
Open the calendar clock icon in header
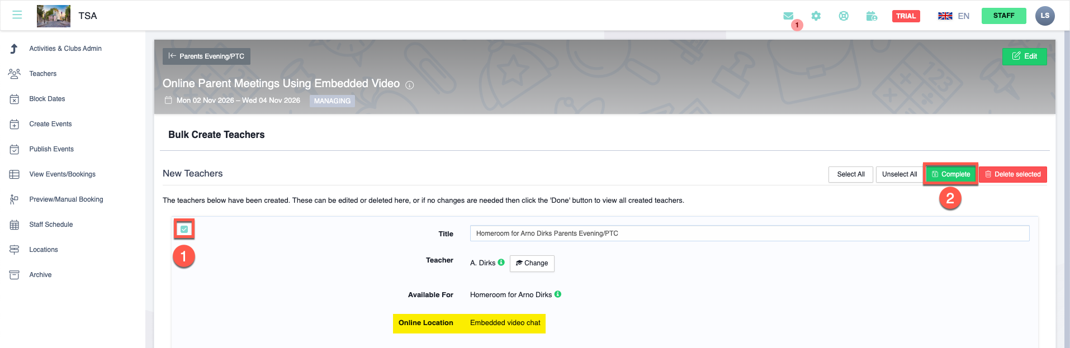tap(872, 16)
